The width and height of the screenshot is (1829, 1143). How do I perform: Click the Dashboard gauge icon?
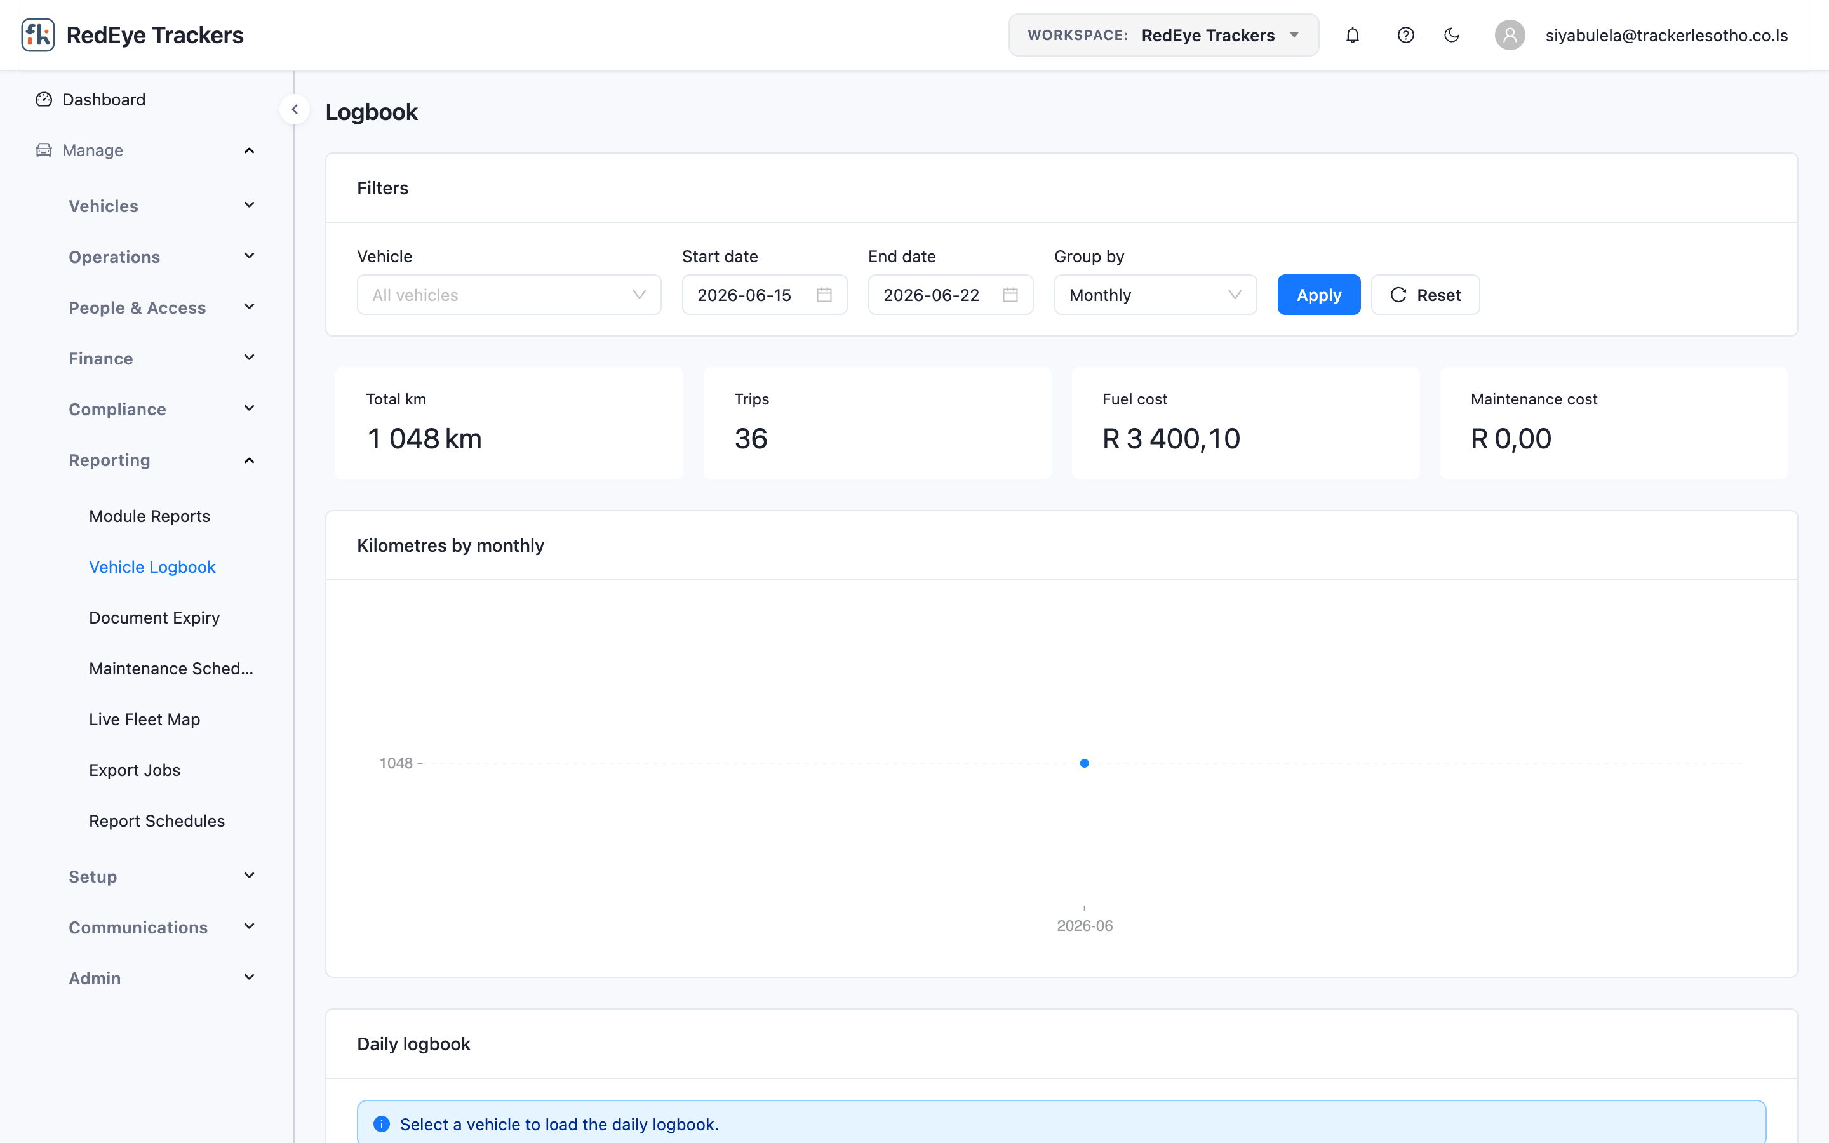point(44,100)
